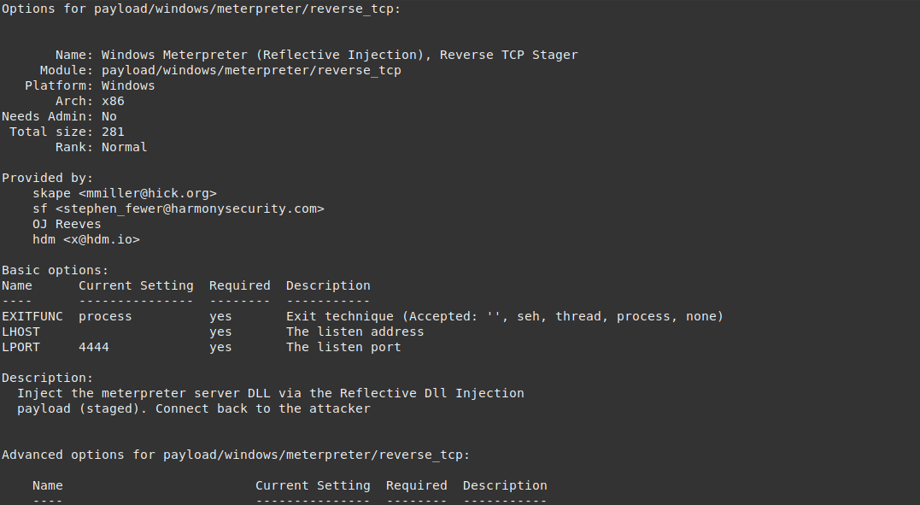Image resolution: width=920 pixels, height=505 pixels.
Task: Click the EXITFUNC option name
Action: click(32, 316)
